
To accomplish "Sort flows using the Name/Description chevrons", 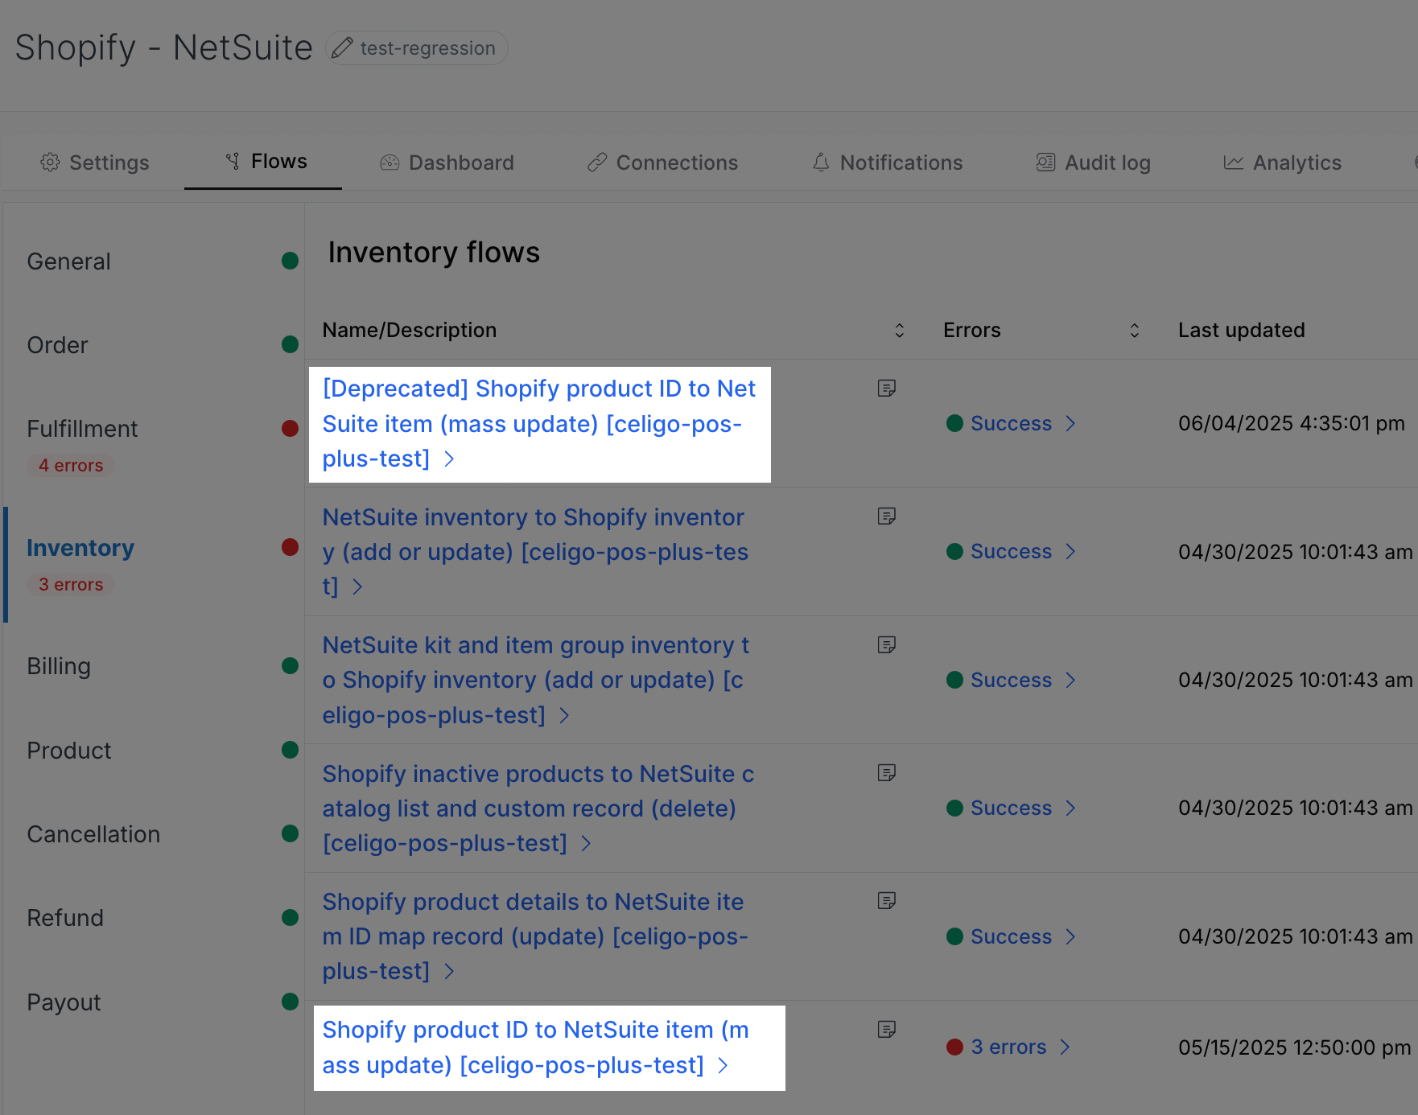I will coord(900,330).
